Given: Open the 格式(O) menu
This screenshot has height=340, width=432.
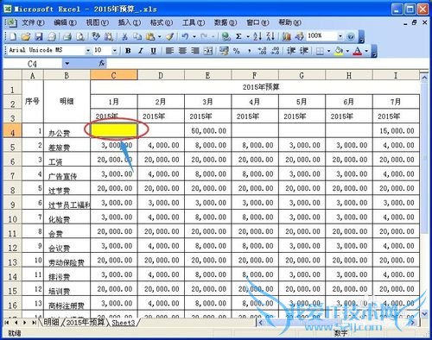Looking at the screenshot, I should tap(162, 22).
